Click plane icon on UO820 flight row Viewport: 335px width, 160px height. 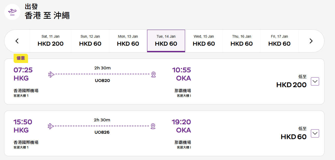click(51, 74)
